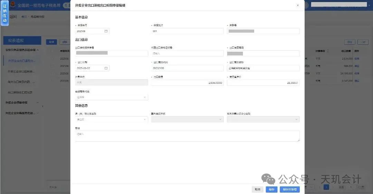The image size is (373, 194).
Task: Click the 588.000 quantity row's edit link
Action: pos(357,66)
